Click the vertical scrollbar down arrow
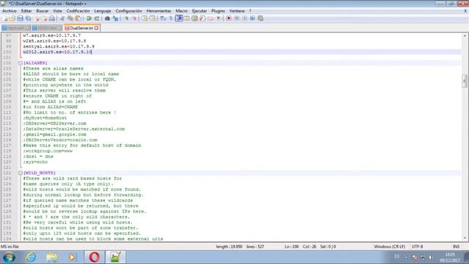Image resolution: width=469 pixels, height=264 pixels. (465, 238)
